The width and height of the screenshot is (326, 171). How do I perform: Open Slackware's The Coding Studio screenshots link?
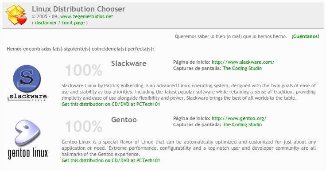coord(242,68)
